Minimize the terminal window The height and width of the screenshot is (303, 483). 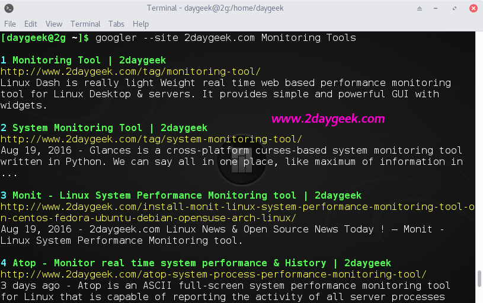tap(436, 8)
